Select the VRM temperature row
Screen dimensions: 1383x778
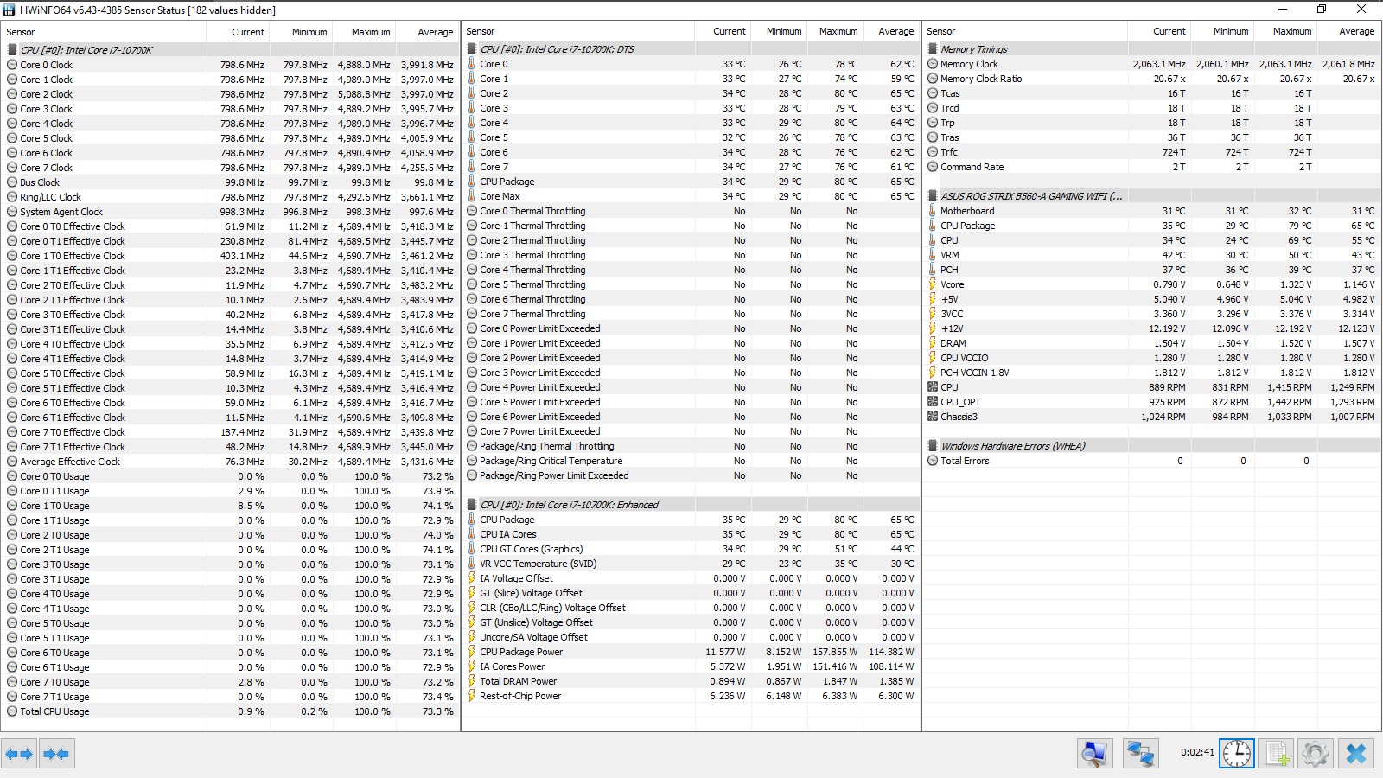[x=1151, y=255]
